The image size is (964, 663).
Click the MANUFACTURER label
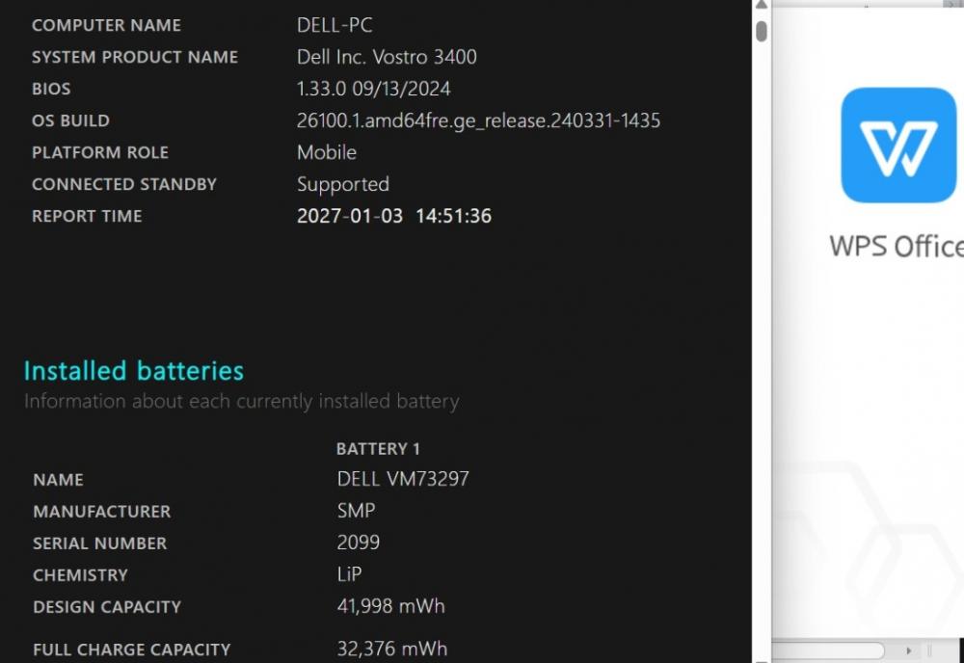[x=101, y=512]
